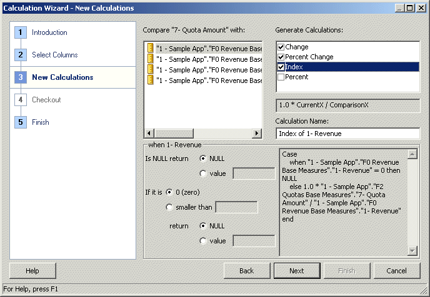Click the step 2 Select Columns number icon
This screenshot has width=430, height=297.
(x=21, y=55)
